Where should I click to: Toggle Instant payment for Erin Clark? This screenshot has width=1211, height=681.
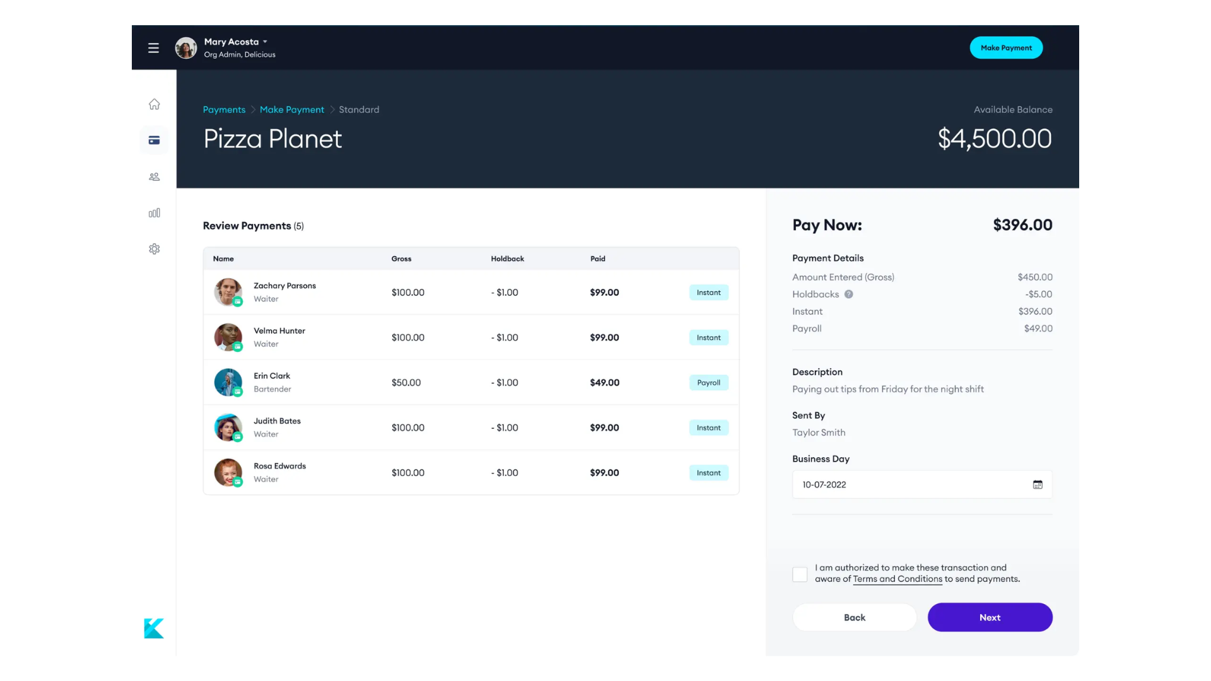coord(709,381)
